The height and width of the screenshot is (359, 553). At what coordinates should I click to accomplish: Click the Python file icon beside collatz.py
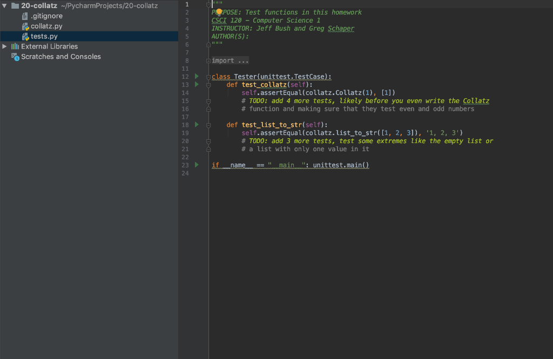coord(25,26)
